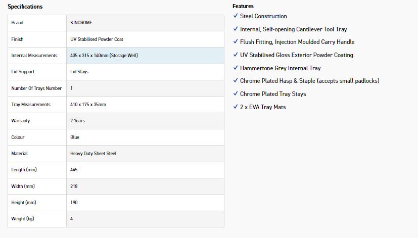Select the Length (mm) label cell
Image resolution: width=418 pixels, height=238 pixels.
click(x=37, y=170)
